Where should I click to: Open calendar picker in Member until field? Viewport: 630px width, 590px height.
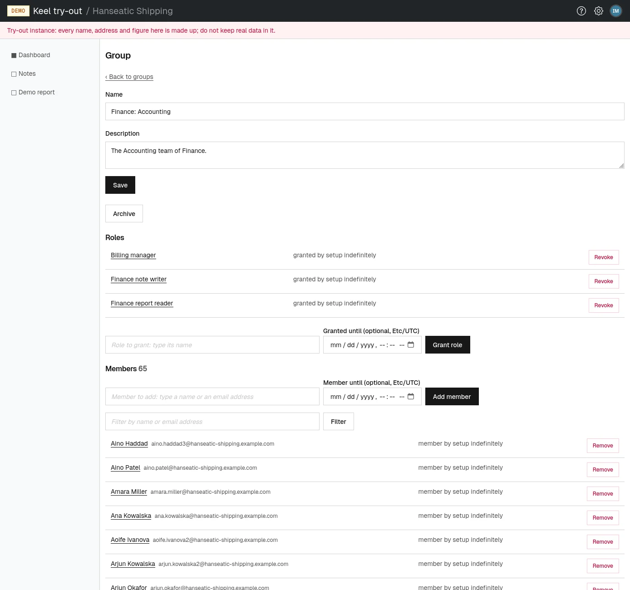[411, 397]
